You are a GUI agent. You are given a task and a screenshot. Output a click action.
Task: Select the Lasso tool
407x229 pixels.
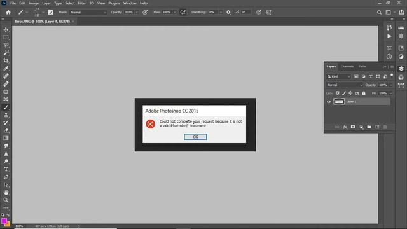pos(6,45)
